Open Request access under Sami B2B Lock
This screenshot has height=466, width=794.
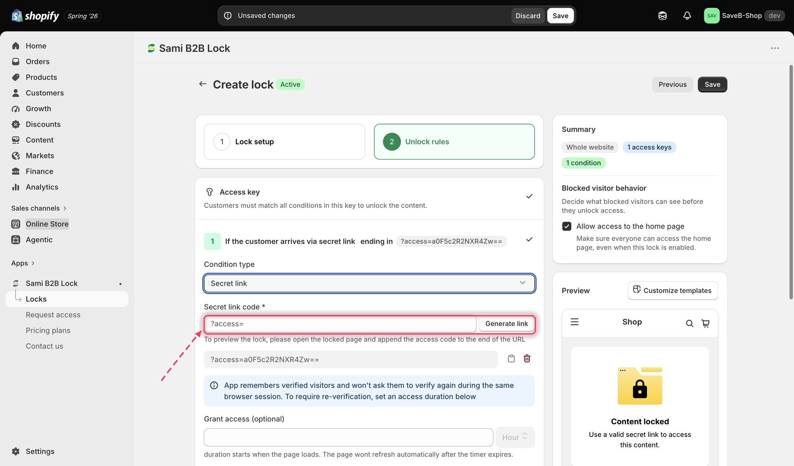tap(53, 315)
